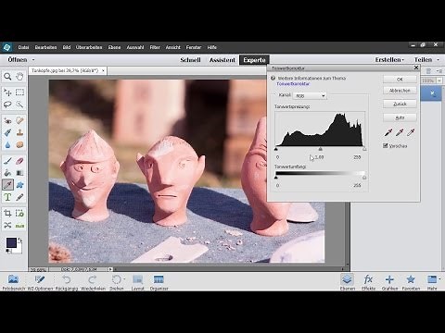Select the Zoom tool
The height and width of the screenshot is (333, 445).
tap(7, 77)
